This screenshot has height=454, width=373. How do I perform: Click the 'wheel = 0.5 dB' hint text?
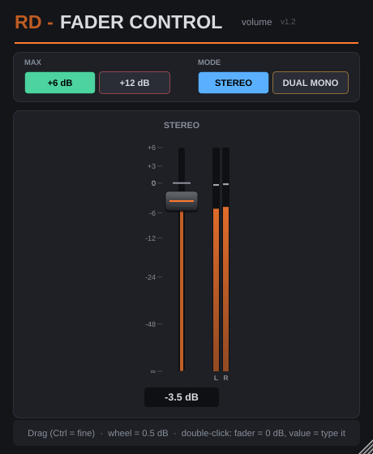(x=138, y=433)
